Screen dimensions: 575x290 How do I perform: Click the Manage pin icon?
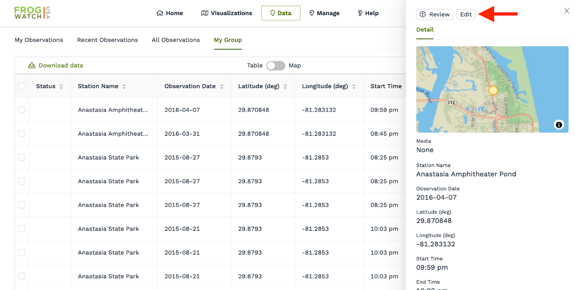[x=312, y=13]
